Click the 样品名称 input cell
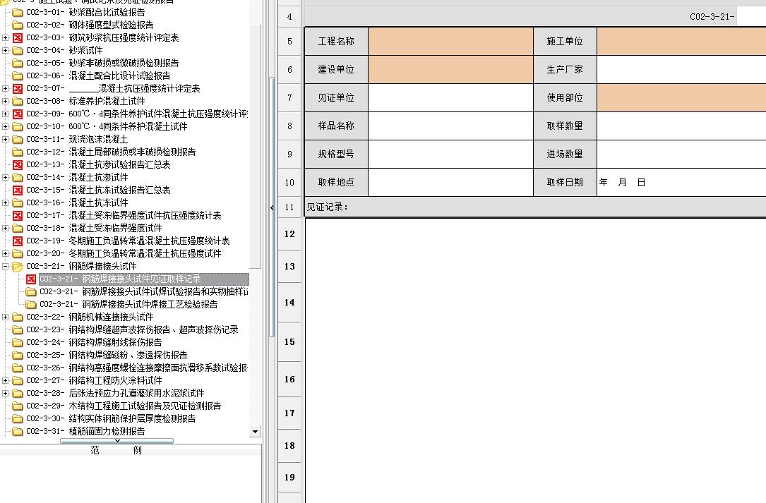 click(450, 126)
